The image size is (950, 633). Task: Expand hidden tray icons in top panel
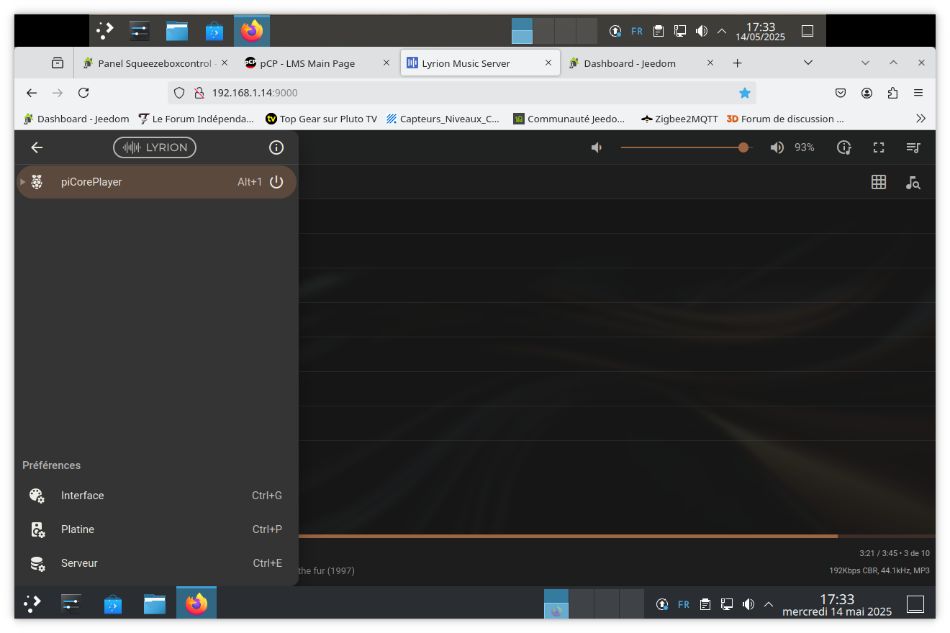pyautogui.click(x=722, y=31)
